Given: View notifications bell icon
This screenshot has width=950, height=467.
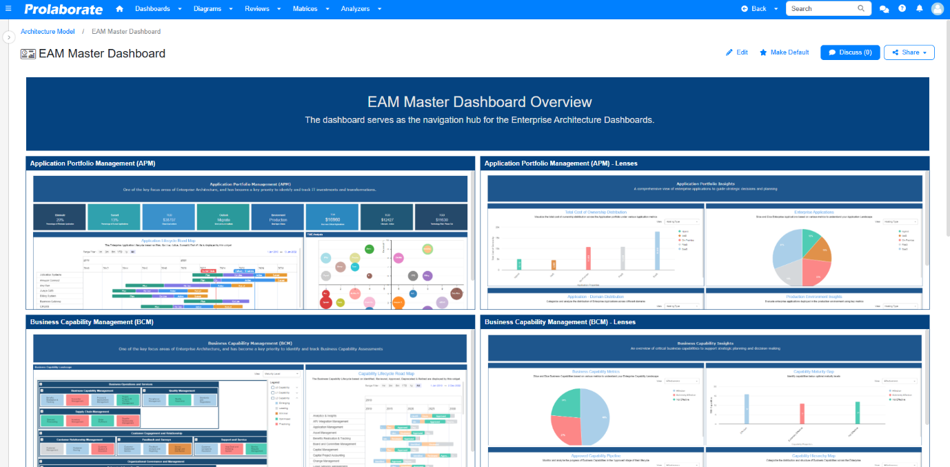Looking at the screenshot, I should tap(920, 9).
